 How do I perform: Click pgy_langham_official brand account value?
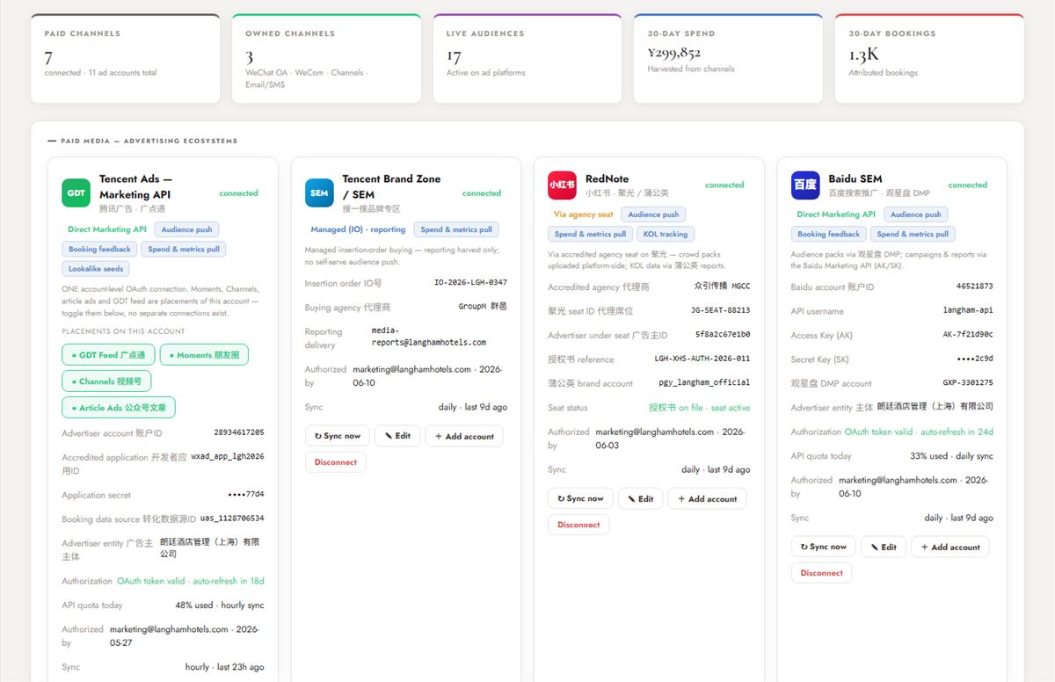(704, 383)
